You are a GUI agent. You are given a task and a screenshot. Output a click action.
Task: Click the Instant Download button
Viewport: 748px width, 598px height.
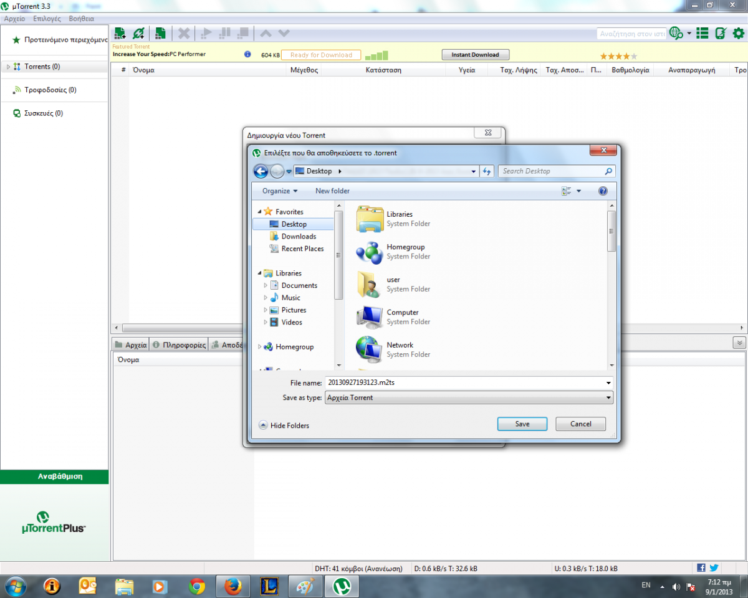point(476,55)
